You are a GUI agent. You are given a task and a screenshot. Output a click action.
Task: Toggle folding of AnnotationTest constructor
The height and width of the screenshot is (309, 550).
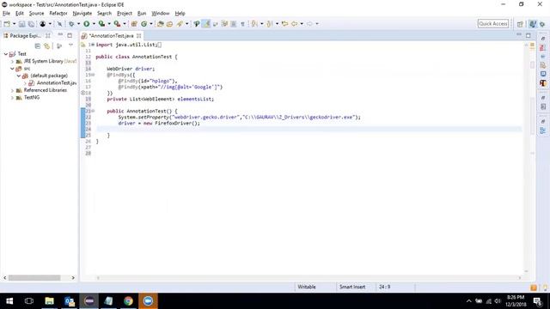pyautogui.click(x=93, y=111)
